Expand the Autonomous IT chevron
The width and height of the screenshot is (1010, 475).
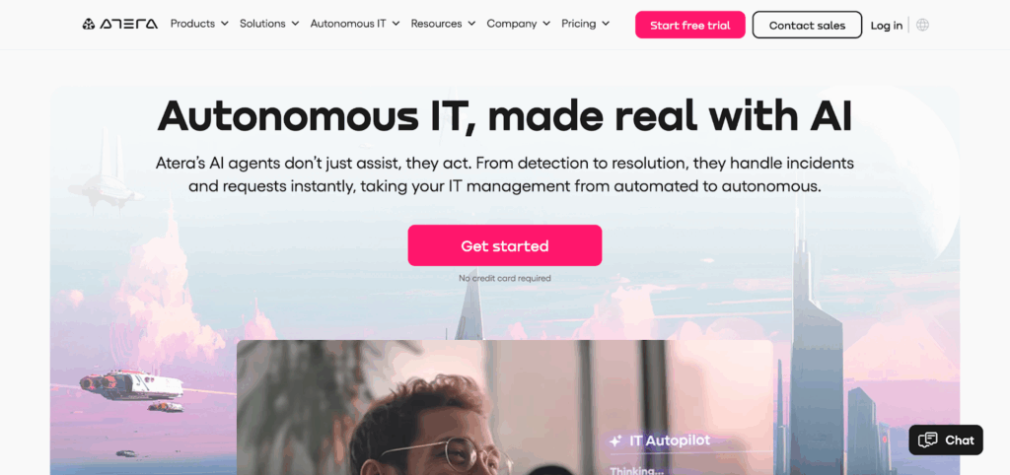point(396,24)
